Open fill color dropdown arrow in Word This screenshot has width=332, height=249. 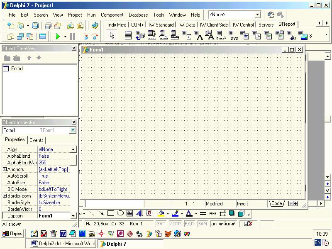click(168, 213)
